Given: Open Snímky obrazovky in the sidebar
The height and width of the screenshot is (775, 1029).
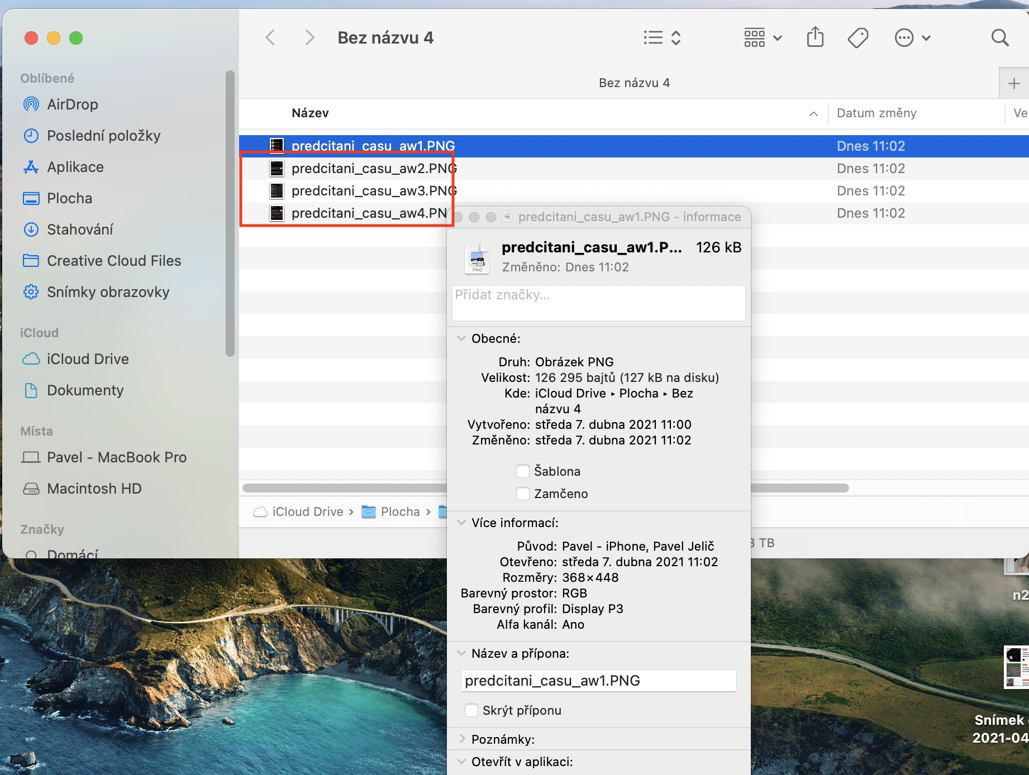Looking at the screenshot, I should click(x=96, y=292).
